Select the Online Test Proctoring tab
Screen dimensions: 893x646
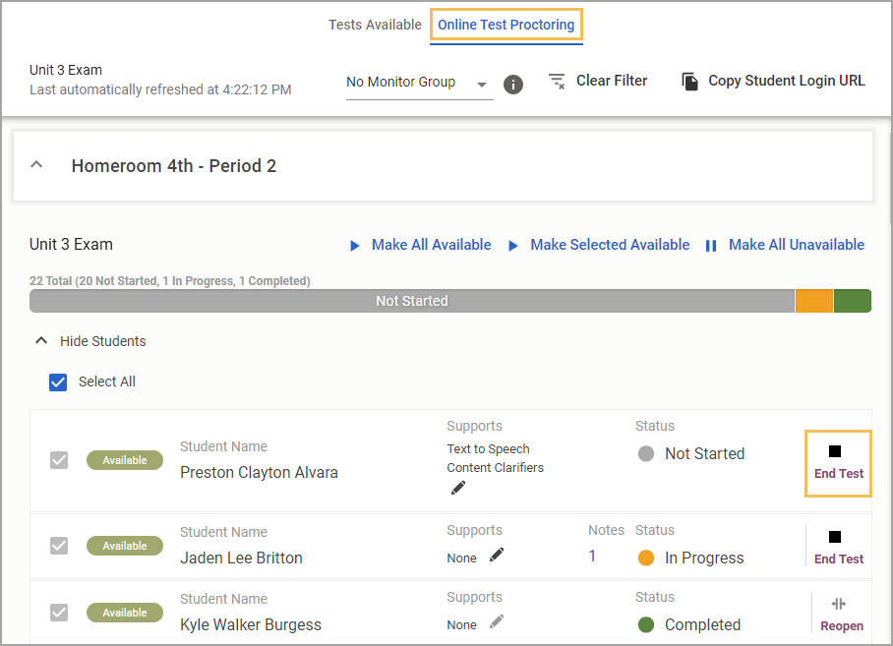(506, 25)
